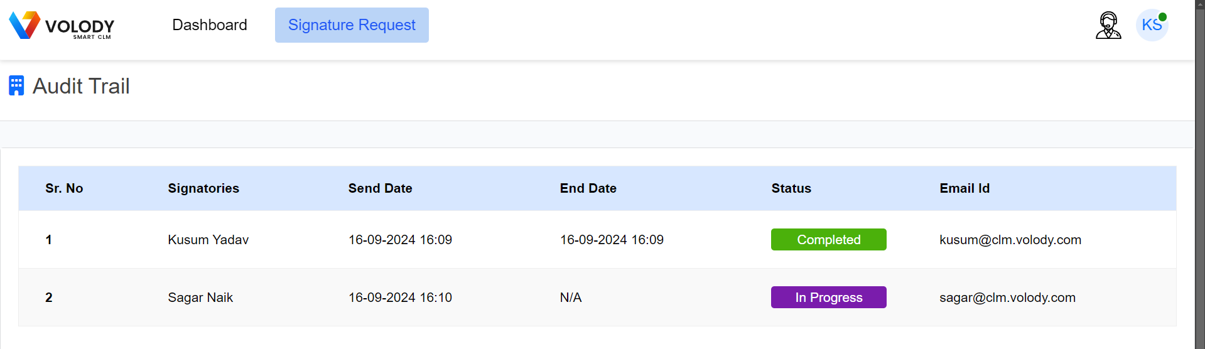Click the Volody Smart CLM logo
The width and height of the screenshot is (1205, 349).
pos(62,25)
